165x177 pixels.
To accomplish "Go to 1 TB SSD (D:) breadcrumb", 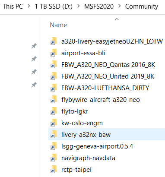I will click(54, 6).
